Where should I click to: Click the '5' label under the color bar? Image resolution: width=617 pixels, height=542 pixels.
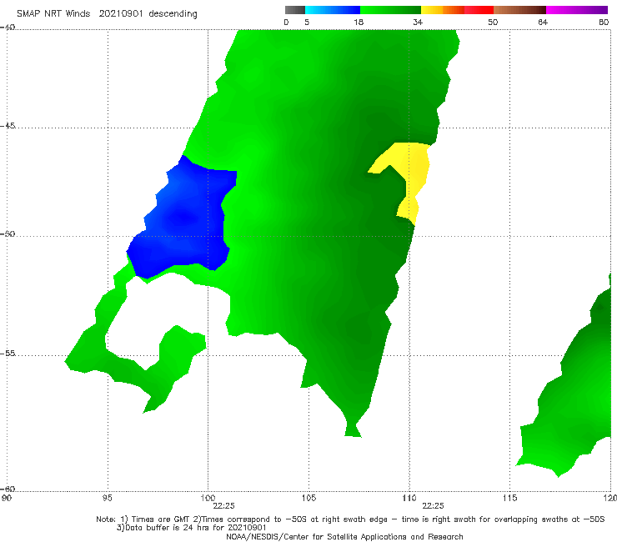[307, 23]
